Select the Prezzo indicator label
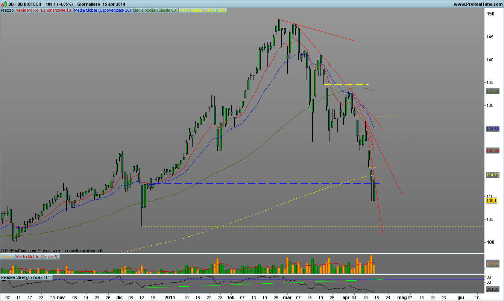504x301 pixels. pos(8,11)
